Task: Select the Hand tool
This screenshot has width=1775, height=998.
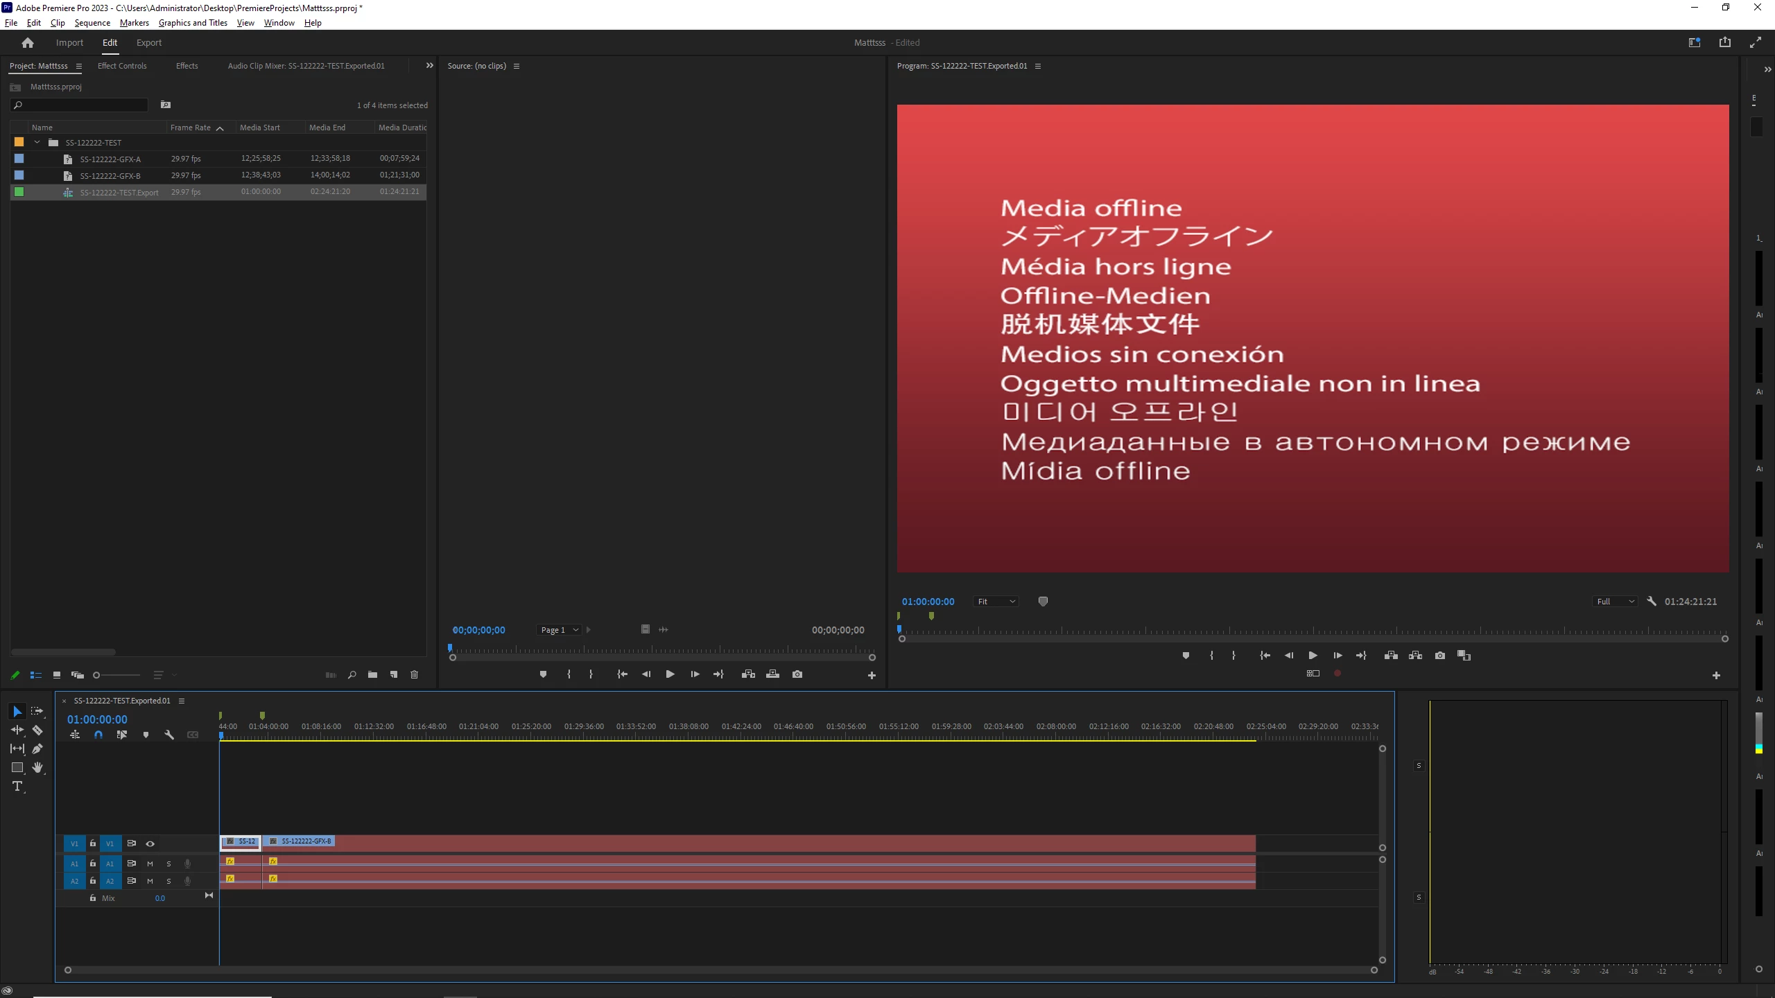Action: (x=37, y=767)
